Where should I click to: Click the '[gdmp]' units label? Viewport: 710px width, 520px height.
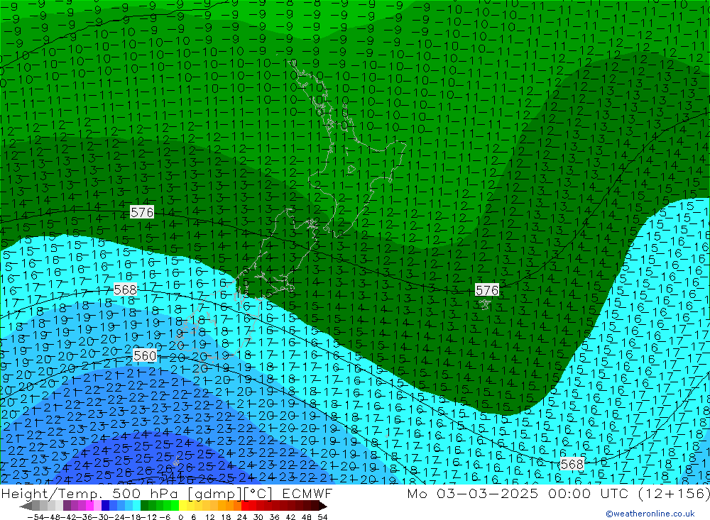pyautogui.click(x=199, y=493)
